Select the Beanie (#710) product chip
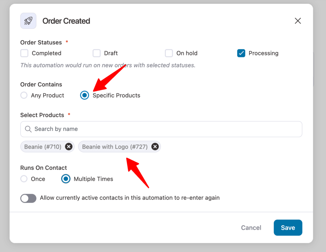 coord(43,147)
